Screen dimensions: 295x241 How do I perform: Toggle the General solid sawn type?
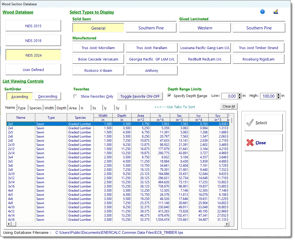(98, 28)
